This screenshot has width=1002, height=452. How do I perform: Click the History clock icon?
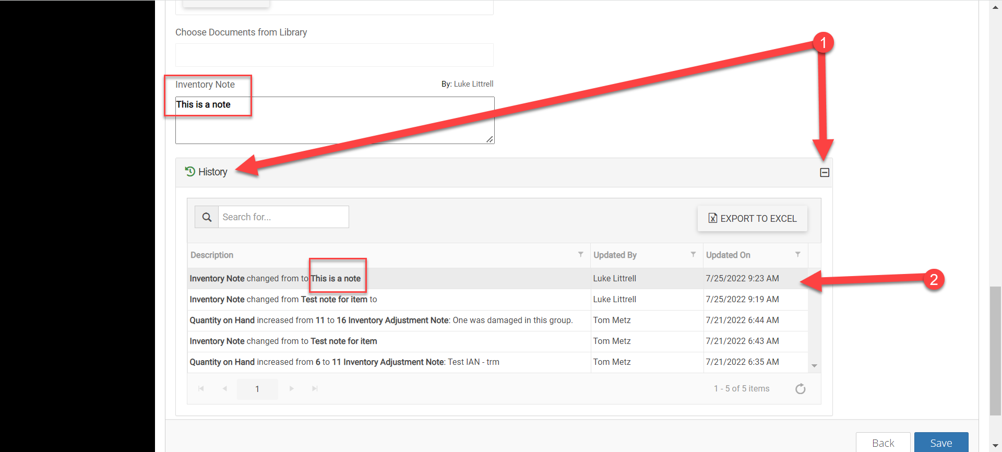point(190,172)
